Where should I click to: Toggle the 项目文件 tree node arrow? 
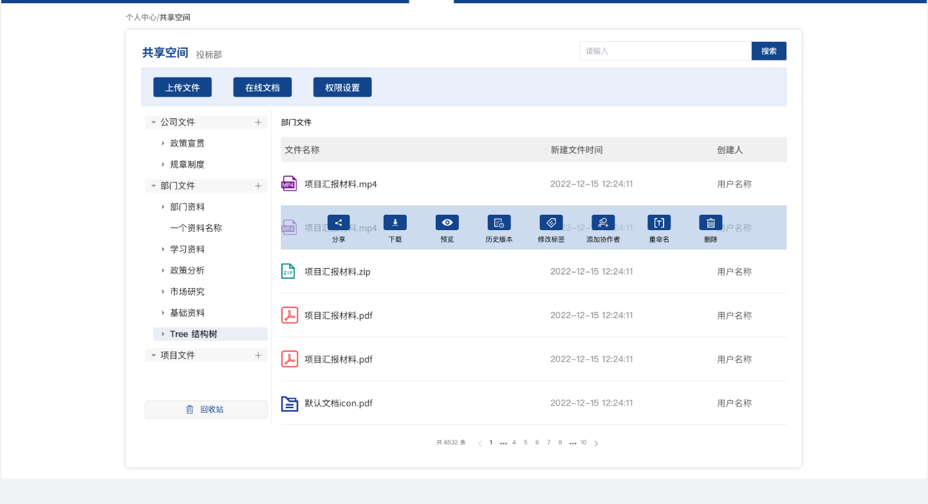[153, 355]
